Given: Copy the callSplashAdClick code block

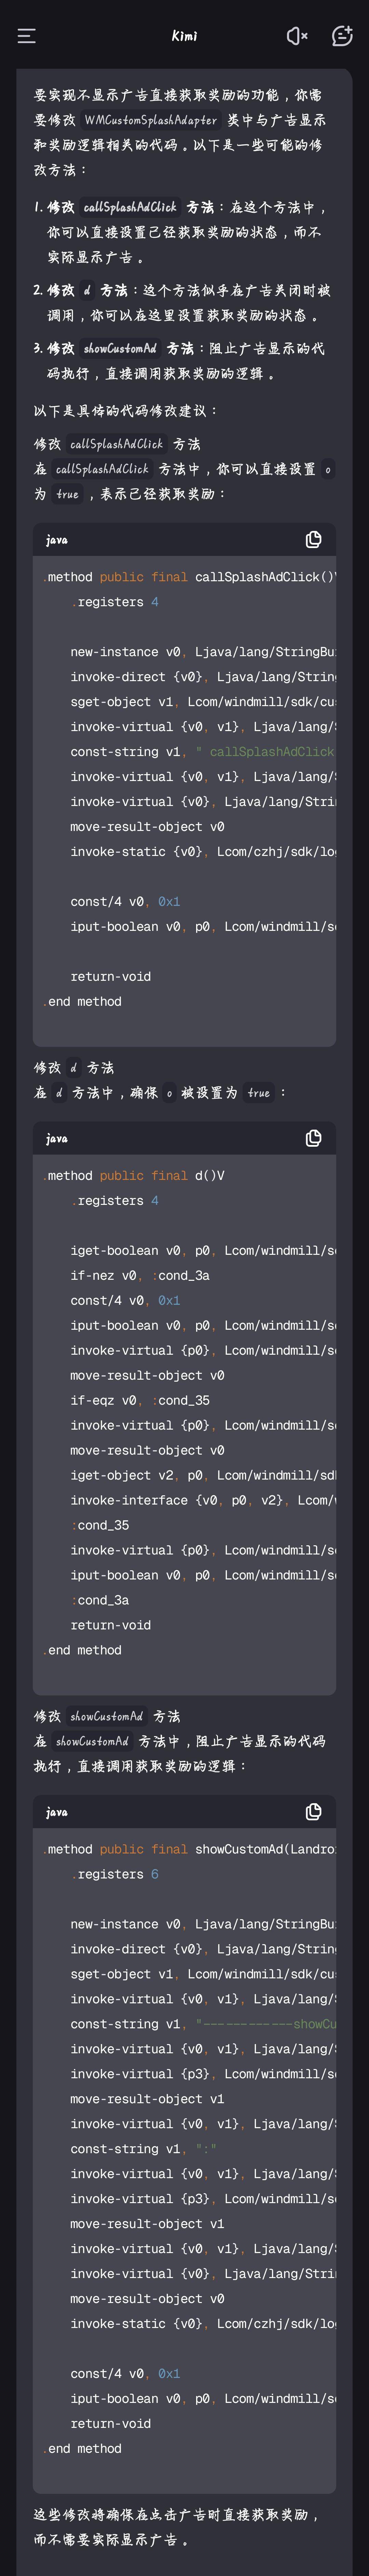Looking at the screenshot, I should point(313,540).
